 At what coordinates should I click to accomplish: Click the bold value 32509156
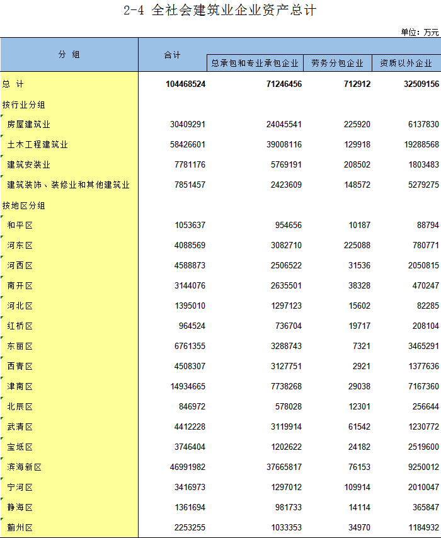[421, 84]
